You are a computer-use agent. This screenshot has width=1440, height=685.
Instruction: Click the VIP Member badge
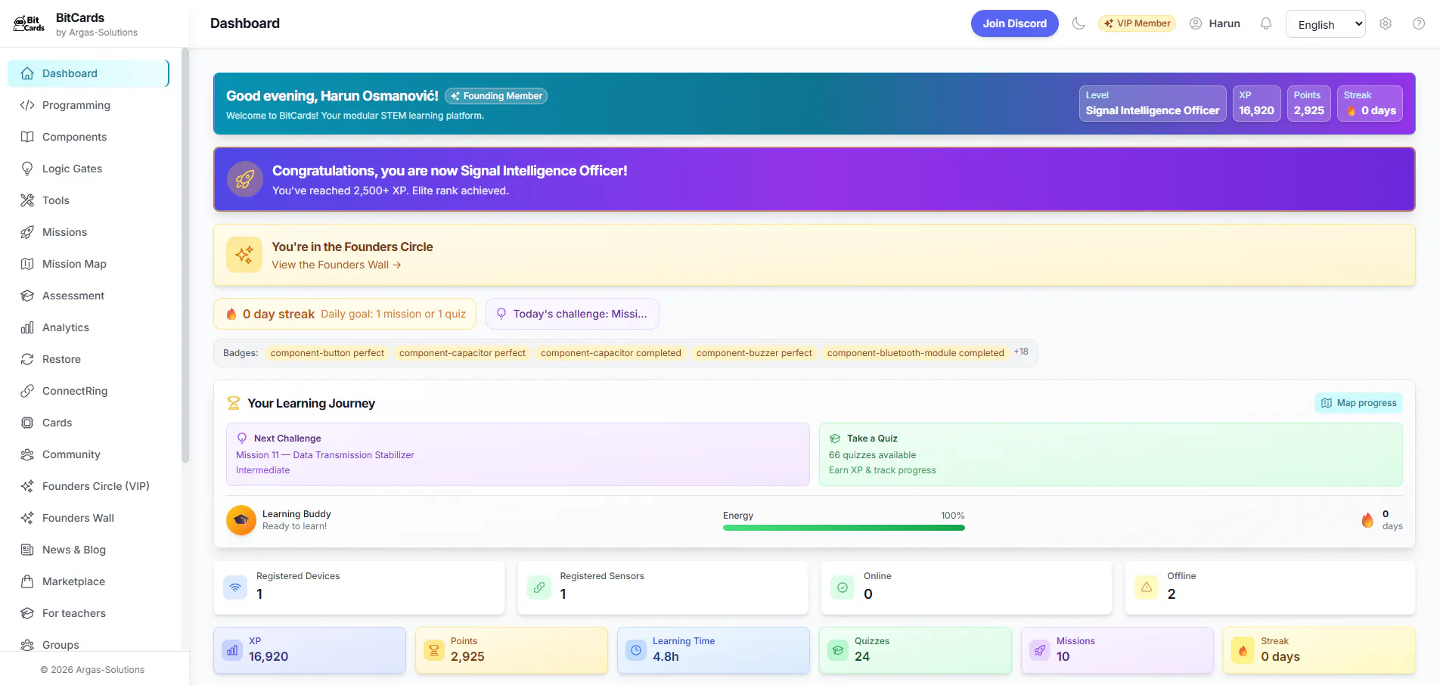point(1137,23)
